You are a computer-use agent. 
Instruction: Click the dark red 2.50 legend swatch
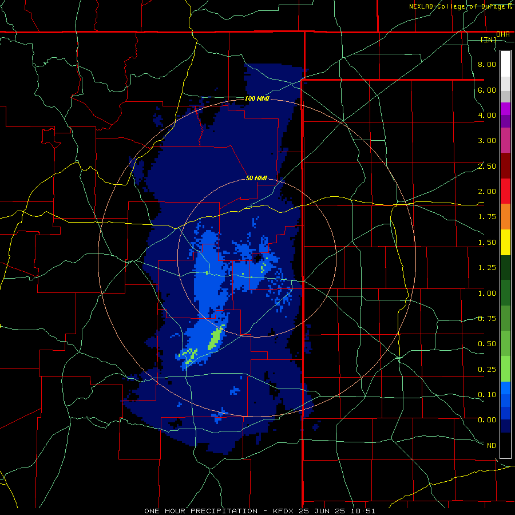pos(505,166)
